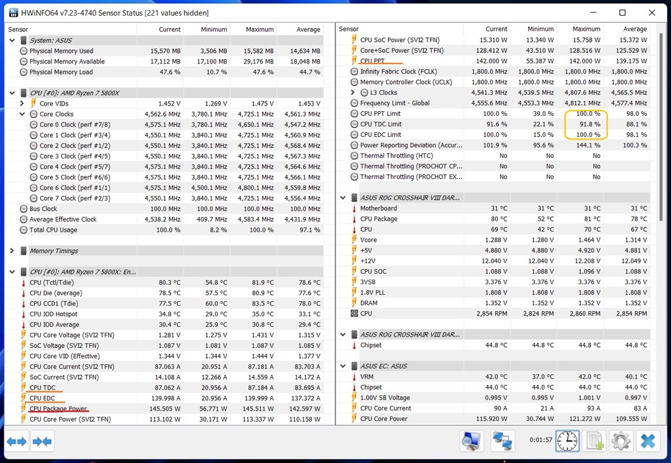This screenshot has width=671, height=463.
Task: Open the remote monitor search icon
Action: (471, 441)
